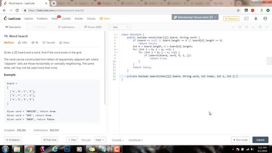
Task: Click the green circle extension icon
Action: [x=268, y=10]
